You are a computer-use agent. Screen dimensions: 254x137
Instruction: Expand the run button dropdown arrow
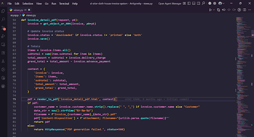tap(214, 10)
